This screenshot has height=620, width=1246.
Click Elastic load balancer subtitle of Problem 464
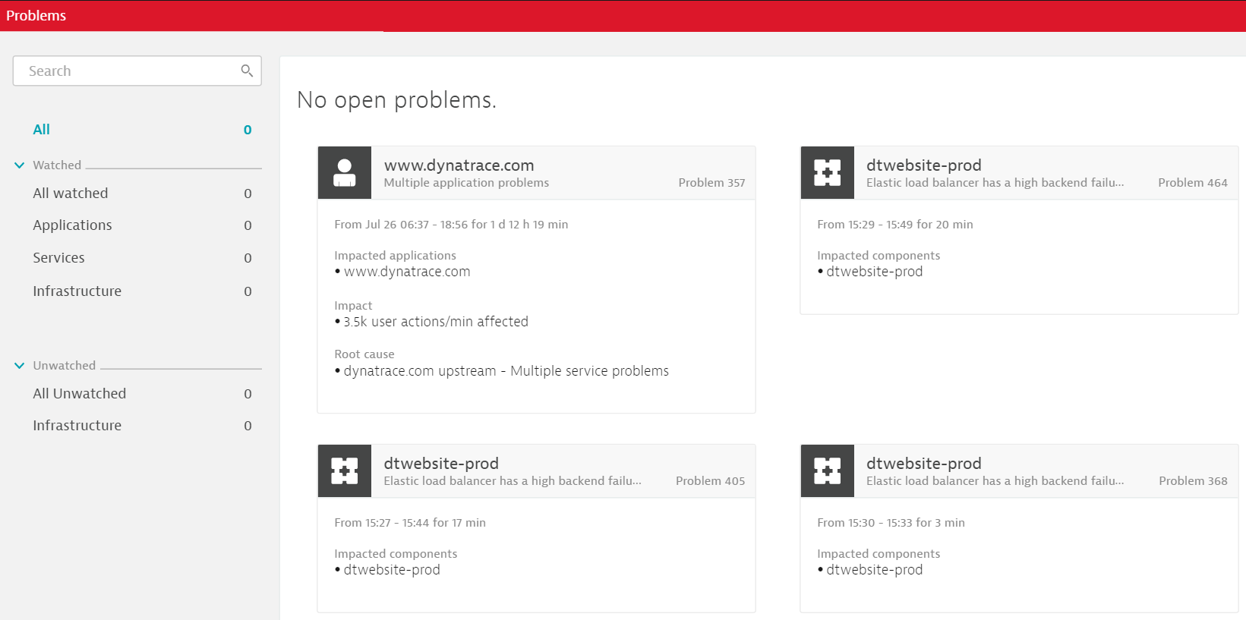click(995, 183)
